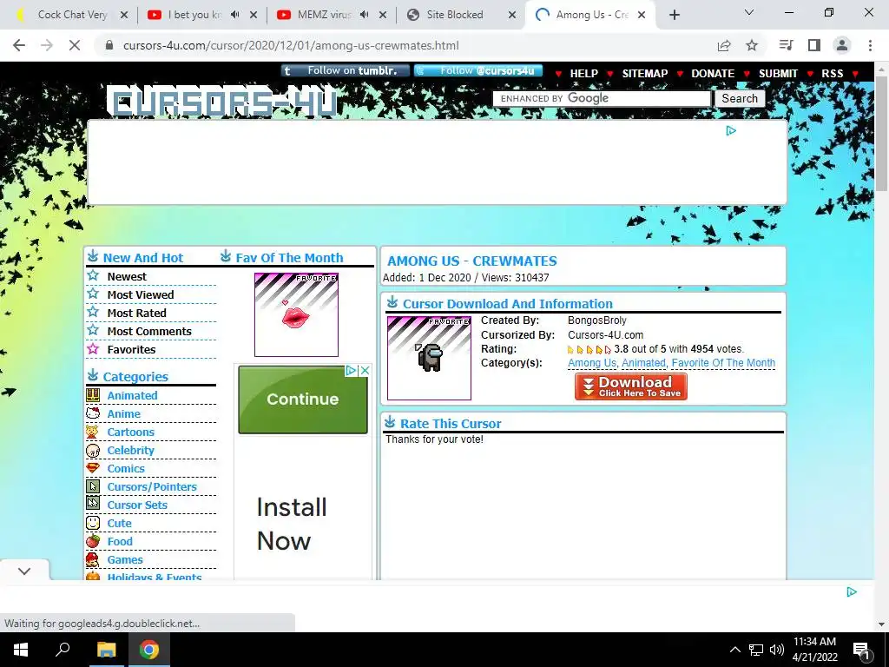The width and height of the screenshot is (889, 667).
Task: Mute the 'MEMZ virus' tab speaker icon
Action: pos(365,15)
